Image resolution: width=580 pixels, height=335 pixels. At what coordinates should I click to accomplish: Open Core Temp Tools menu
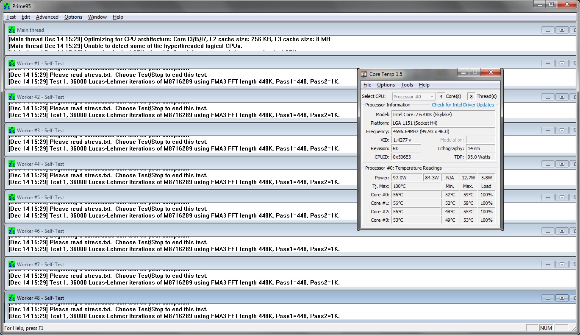tap(407, 85)
